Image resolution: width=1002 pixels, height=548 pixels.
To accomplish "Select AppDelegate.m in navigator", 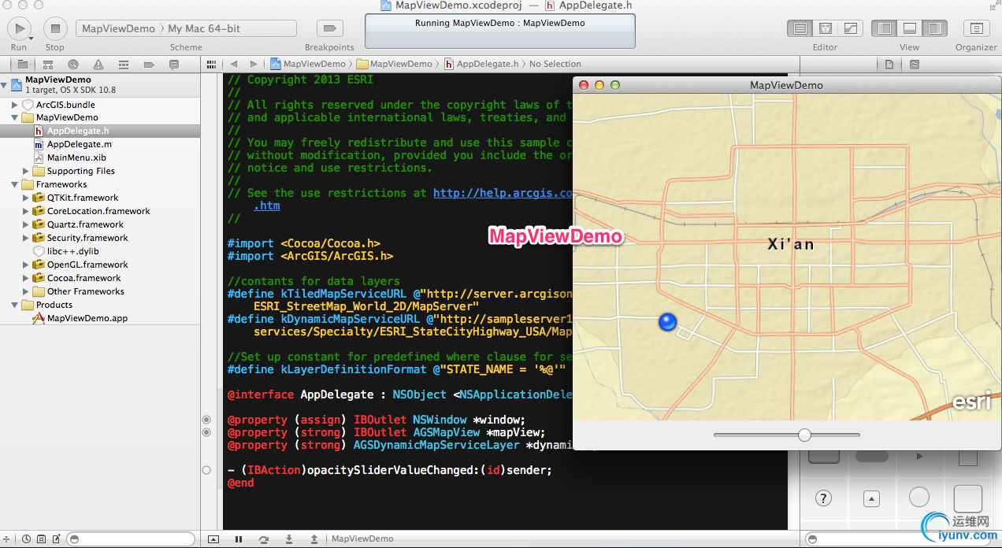I will pos(79,144).
